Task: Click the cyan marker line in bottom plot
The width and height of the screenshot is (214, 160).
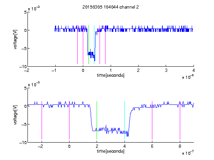Action: (x=124, y=120)
